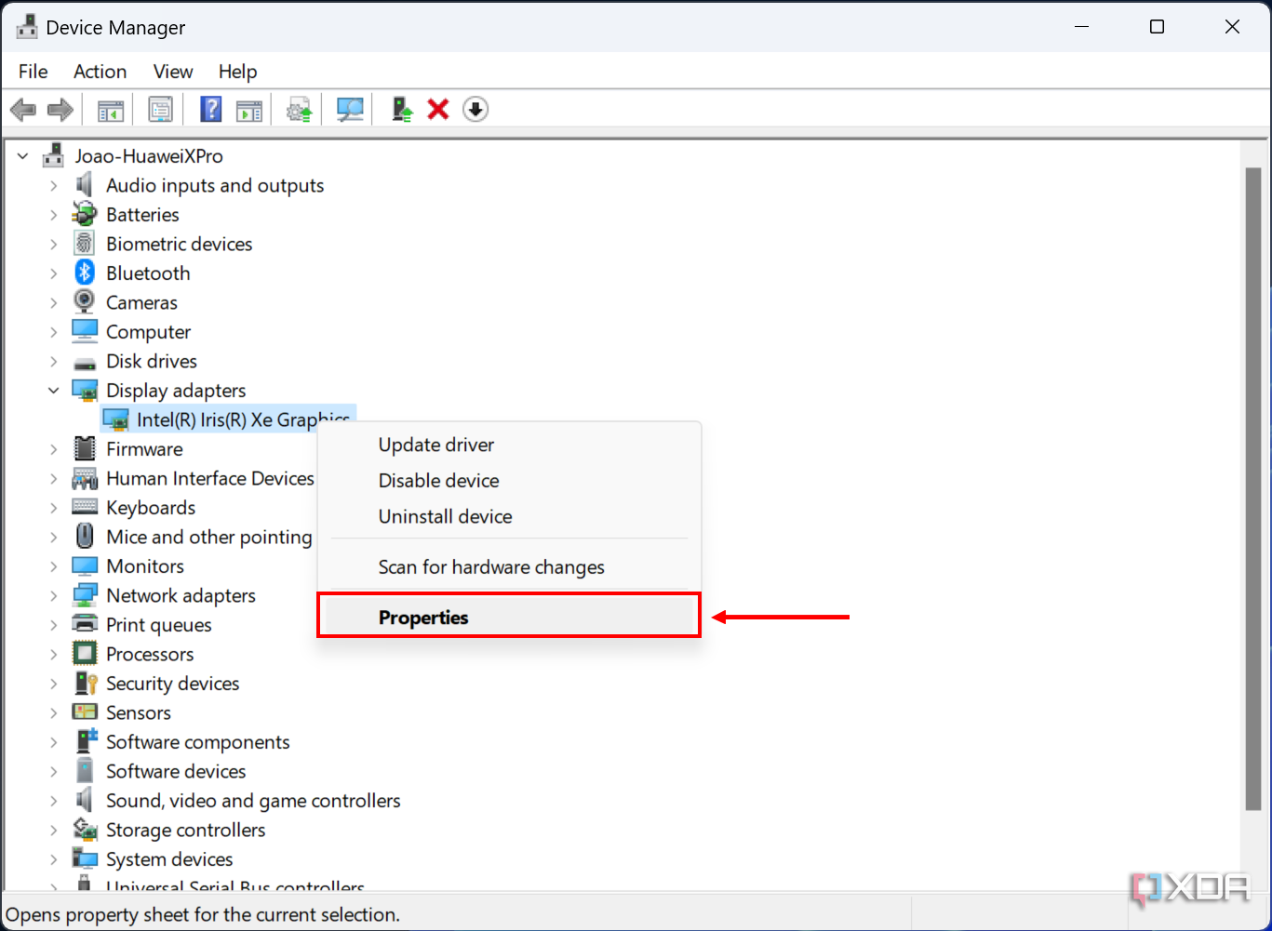Viewport: 1272px width, 931px height.
Task: Click the Scan for hardware monitor toolbar icon
Action: (350, 110)
